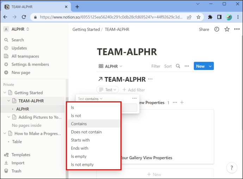Click the Filter button
Image resolution: width=243 pixels, height=179 pixels.
coord(156,66)
